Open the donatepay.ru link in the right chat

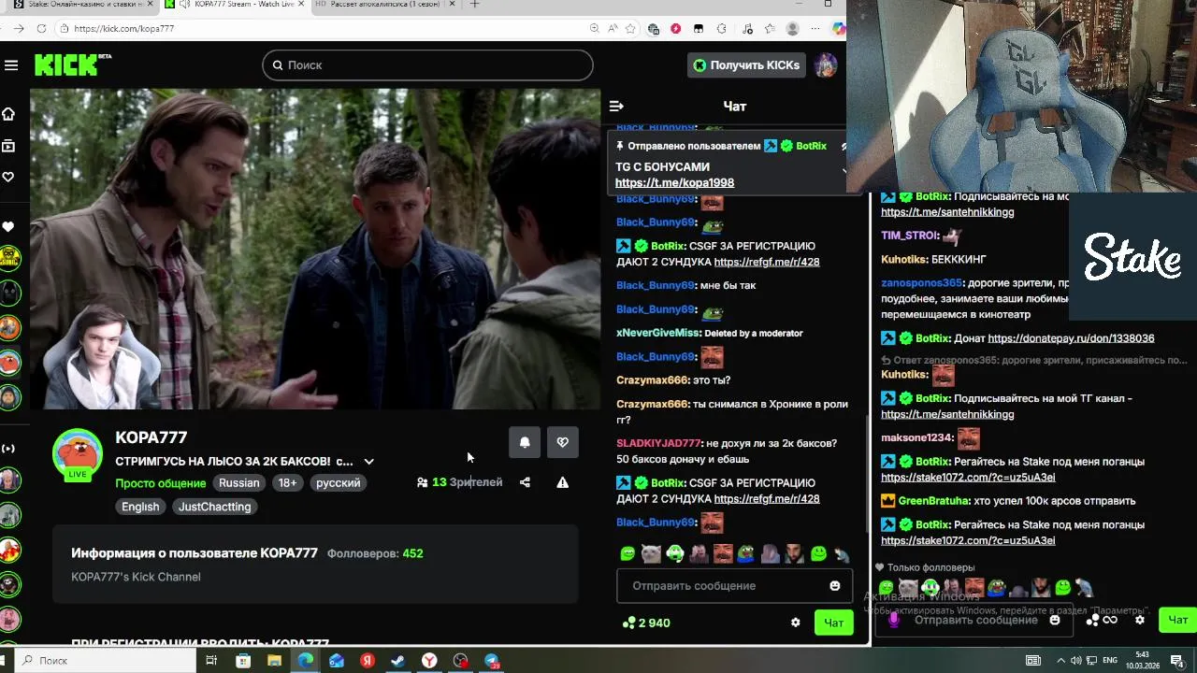(x=1071, y=338)
